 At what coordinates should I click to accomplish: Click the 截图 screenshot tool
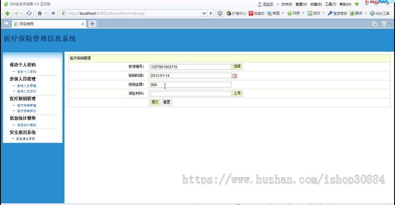tap(273, 13)
